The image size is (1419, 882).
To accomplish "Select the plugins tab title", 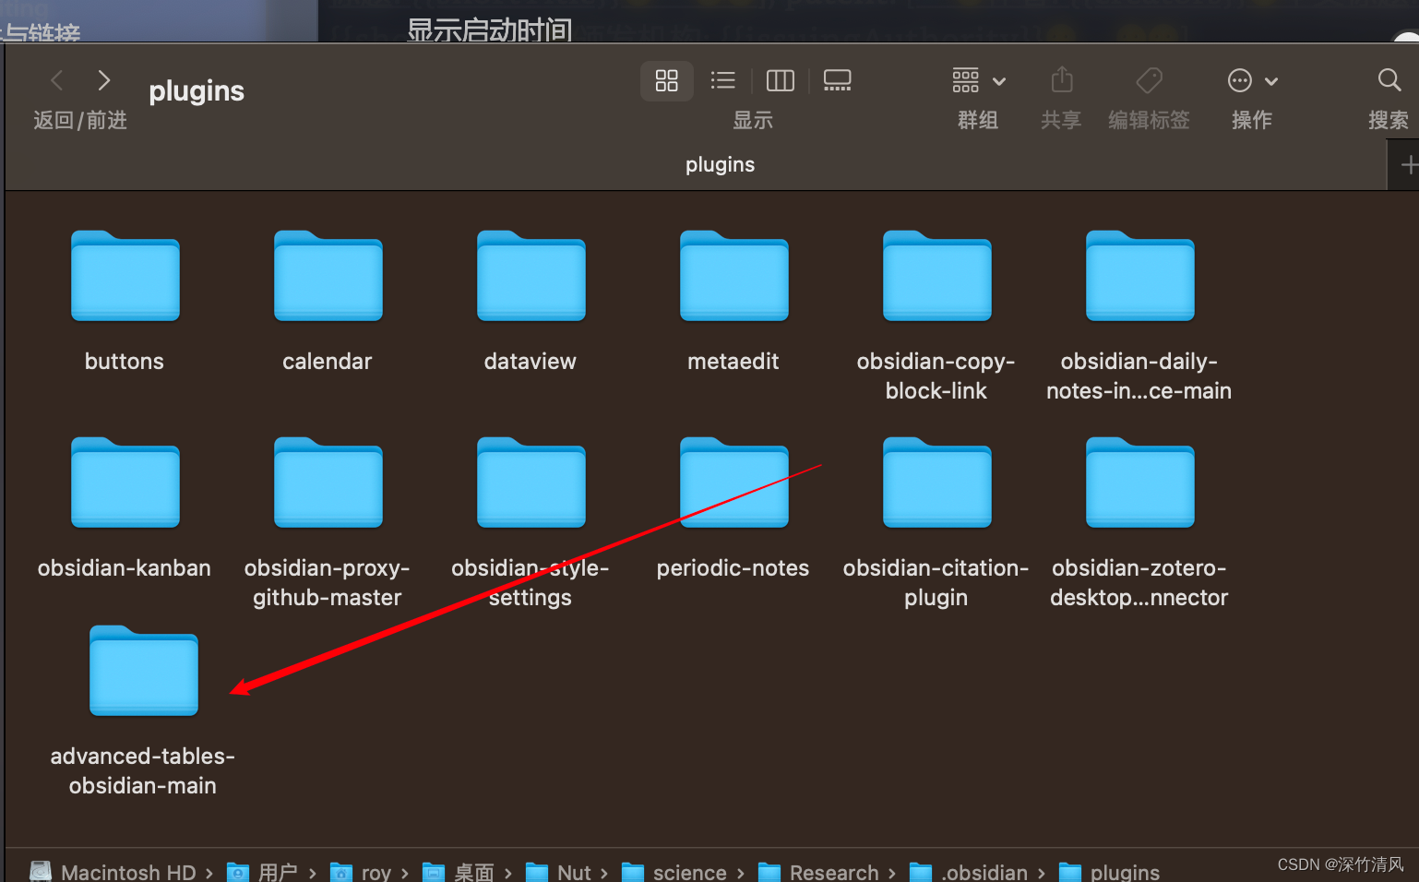I will click(x=720, y=165).
